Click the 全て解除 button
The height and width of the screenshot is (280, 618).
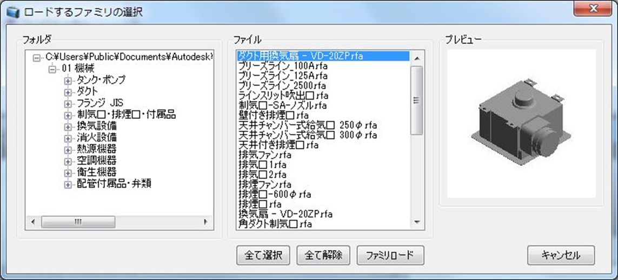coord(323,255)
